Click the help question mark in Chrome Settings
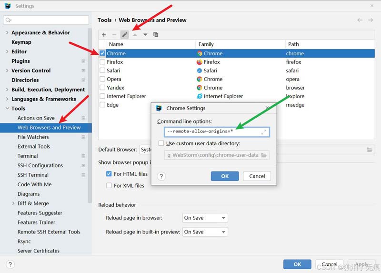381x273 pixels. [x=161, y=176]
